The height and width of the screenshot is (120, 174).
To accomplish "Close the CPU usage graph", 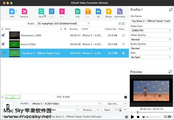I will 2,97.
